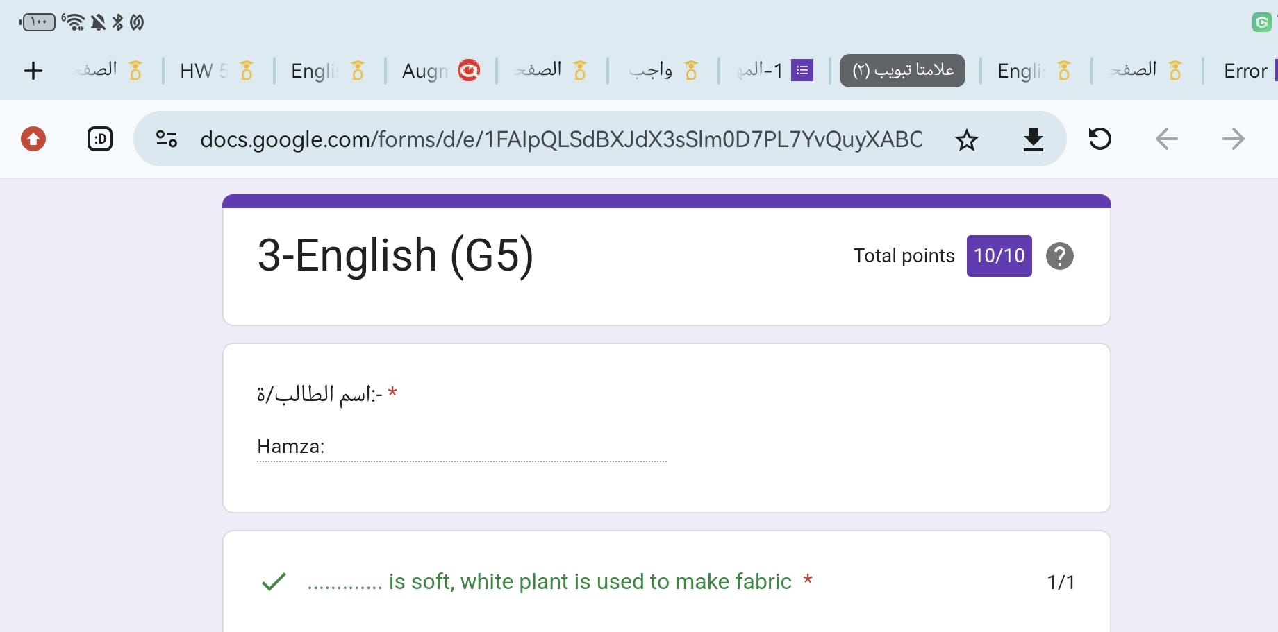Go forward to next page
1278x632 pixels.
click(x=1233, y=139)
